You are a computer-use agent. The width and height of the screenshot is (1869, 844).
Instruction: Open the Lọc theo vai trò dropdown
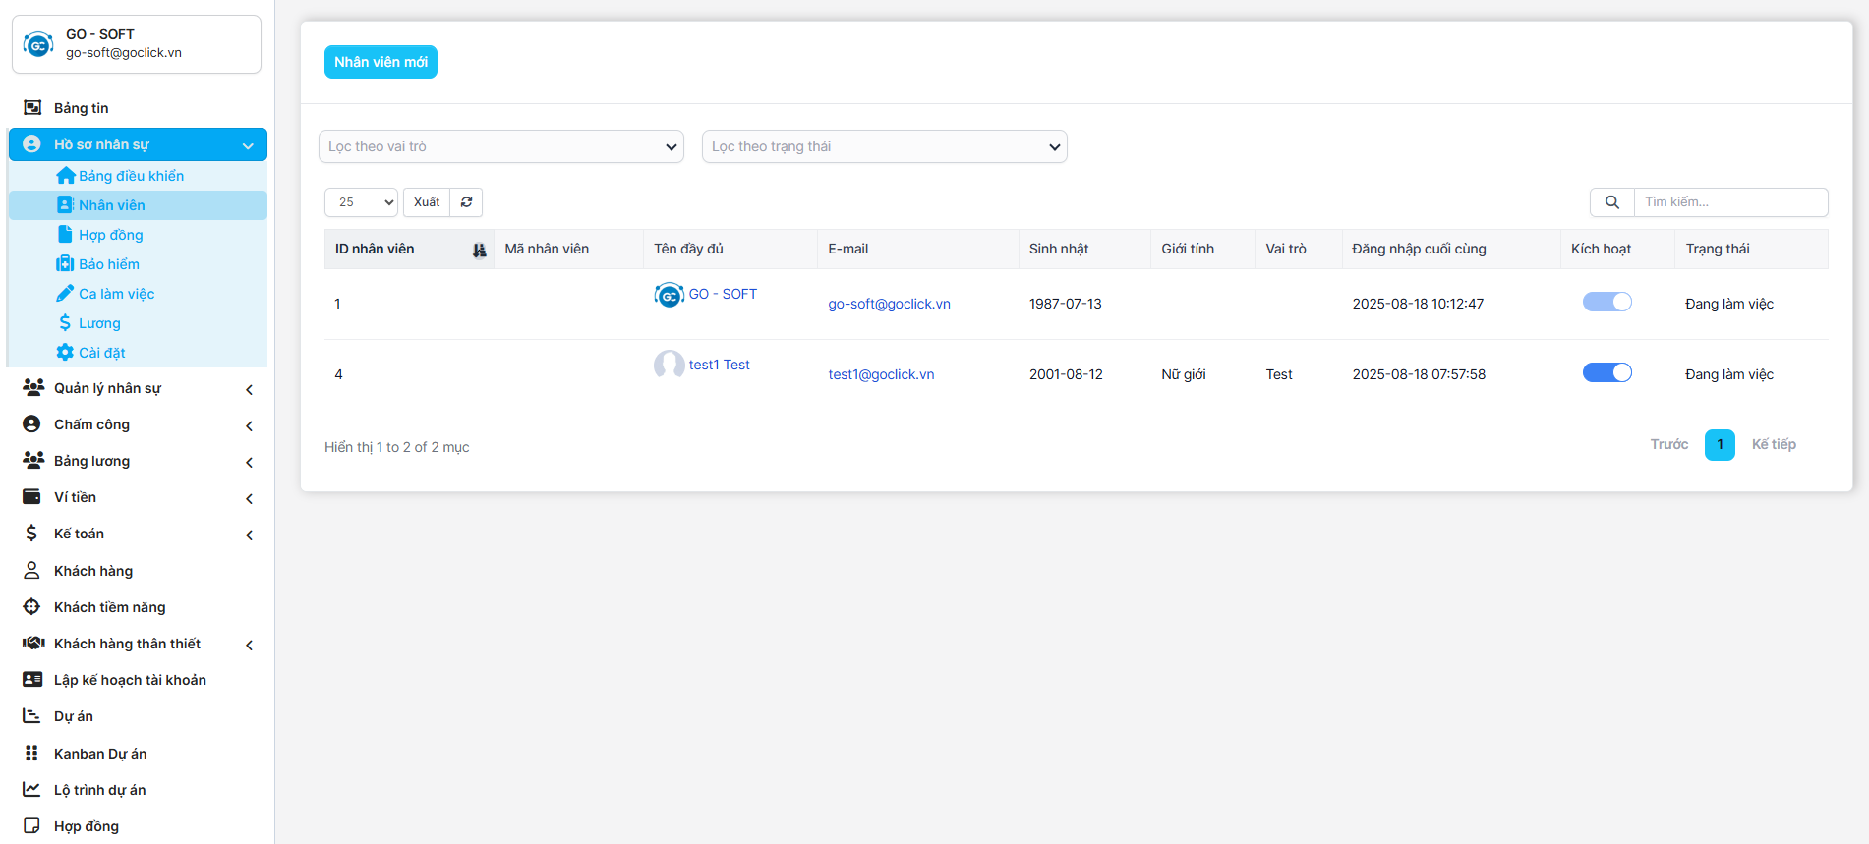tap(500, 146)
